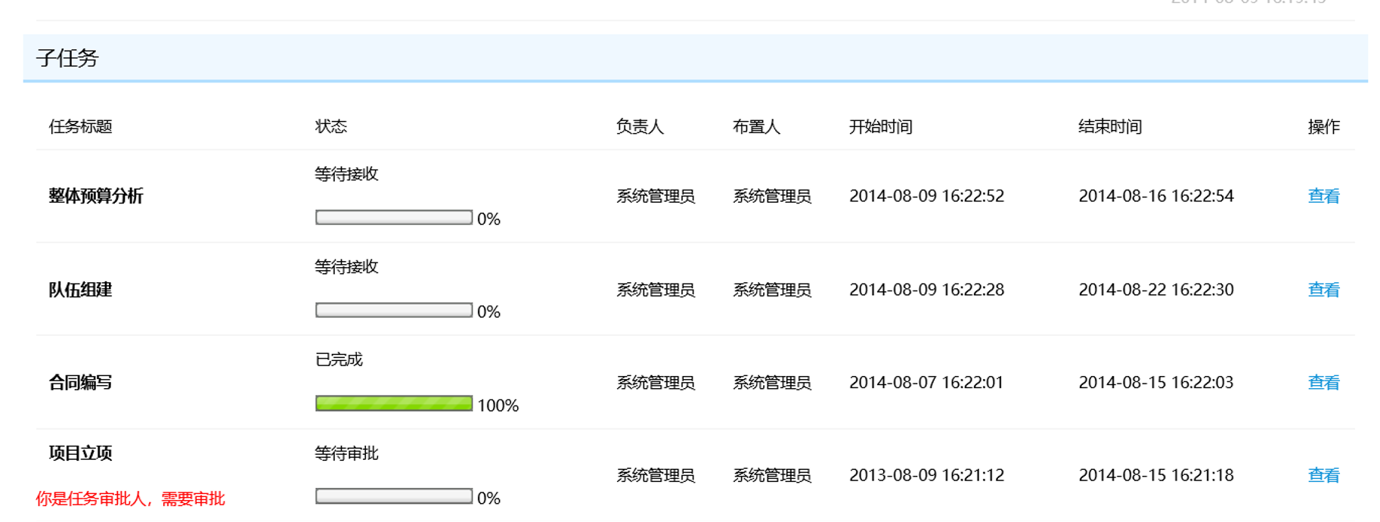Screen dimensions: 1380x522
Task: Click 100% label of 合同编写 progress
Action: [x=498, y=405]
